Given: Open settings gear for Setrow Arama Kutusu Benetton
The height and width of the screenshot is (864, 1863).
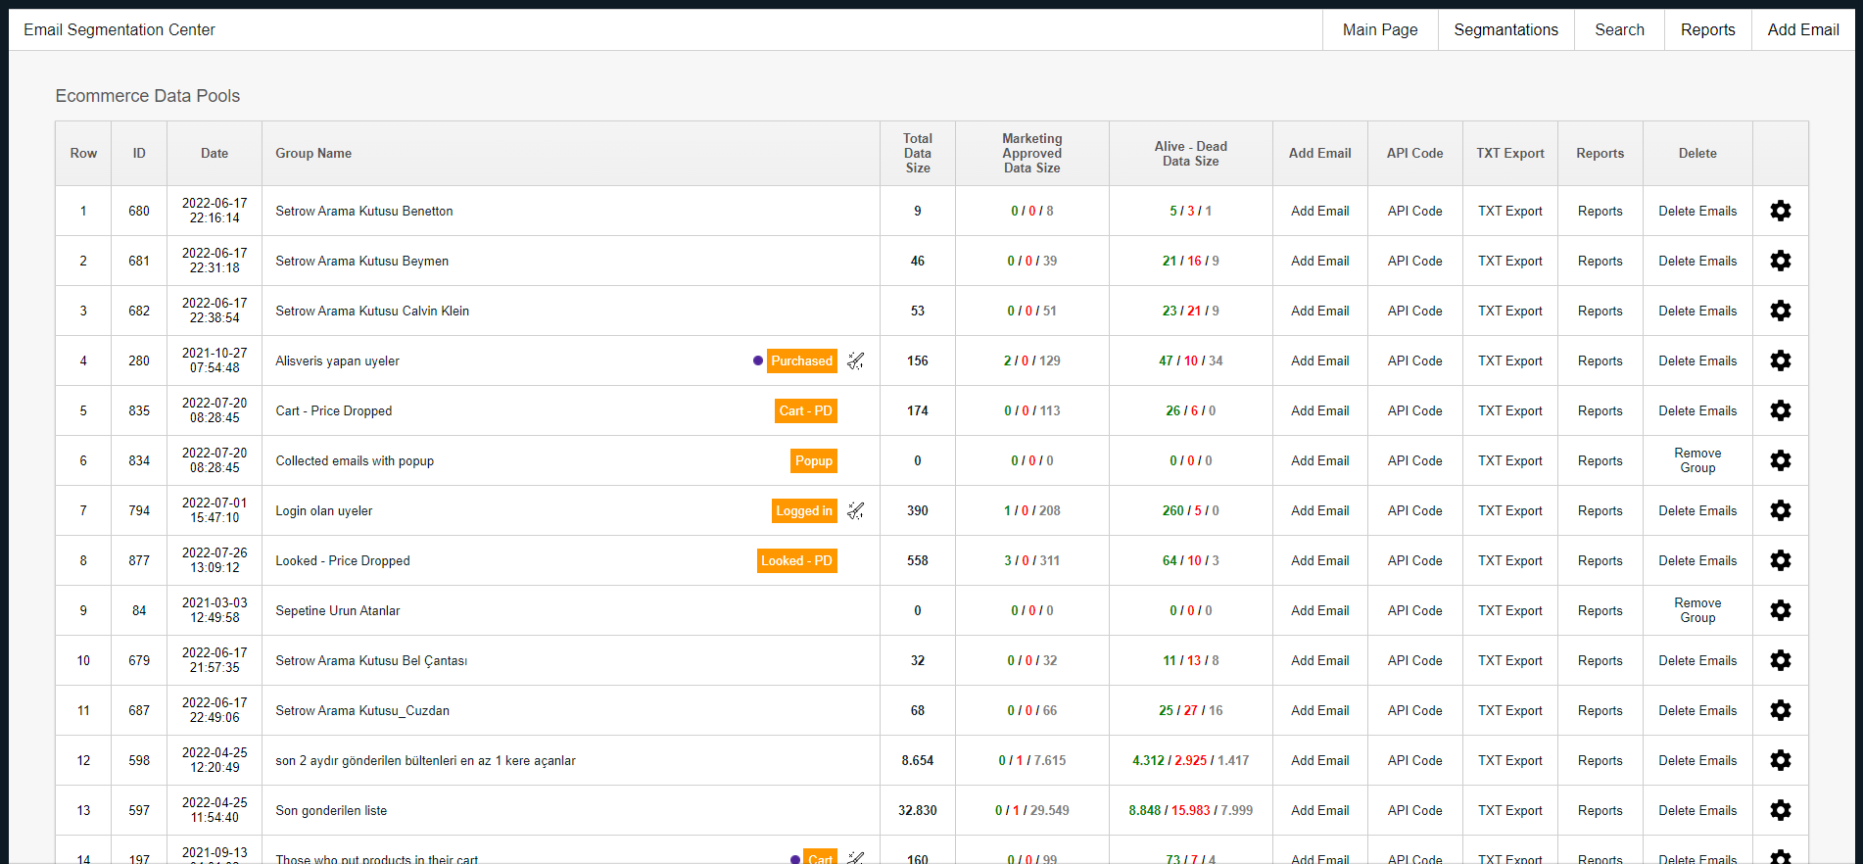Looking at the screenshot, I should point(1781,211).
